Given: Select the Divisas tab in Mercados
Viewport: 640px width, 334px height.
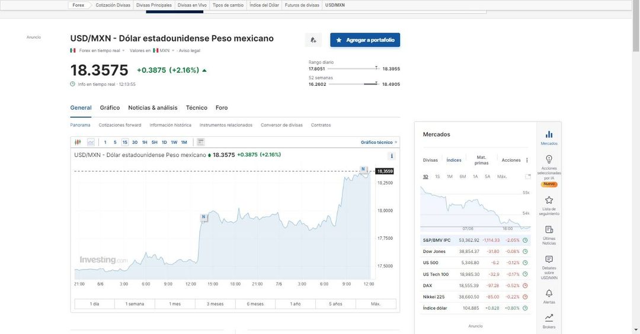Looking at the screenshot, I should (430, 160).
